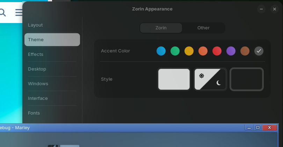Select the automatic light/dark style option
Screen dimensions: 283x147
click(x=210, y=79)
